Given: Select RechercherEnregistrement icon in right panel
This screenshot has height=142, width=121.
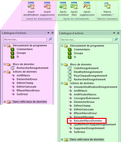Looking at the screenshot, I should (x=70, y=79).
